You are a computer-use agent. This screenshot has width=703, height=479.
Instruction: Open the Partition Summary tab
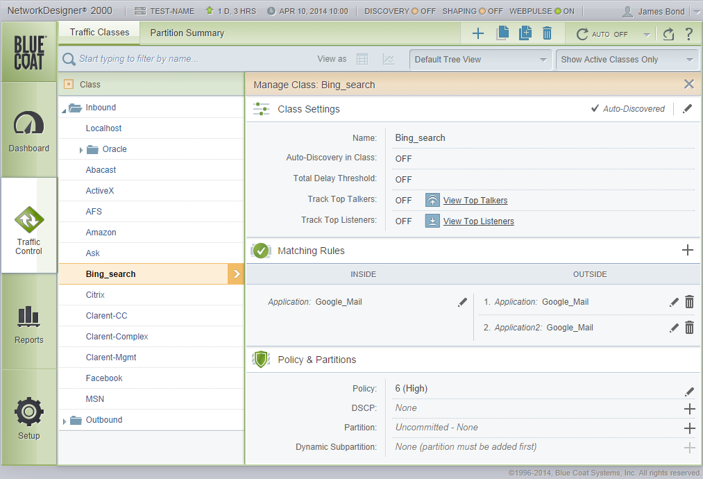pos(187,33)
